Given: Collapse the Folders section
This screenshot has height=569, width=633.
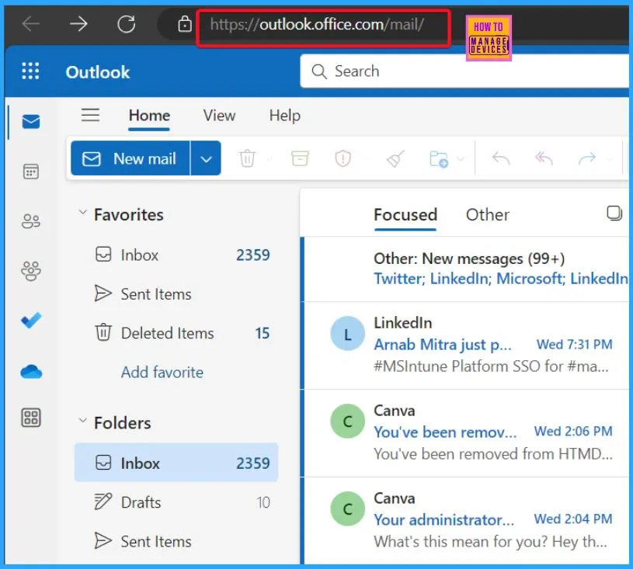Looking at the screenshot, I should coord(82,420).
